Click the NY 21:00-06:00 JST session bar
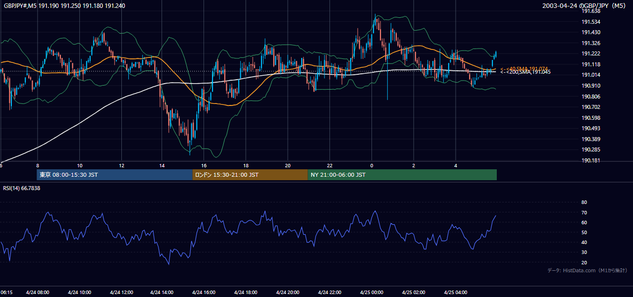Screen dimensions: 633x297 point(402,175)
